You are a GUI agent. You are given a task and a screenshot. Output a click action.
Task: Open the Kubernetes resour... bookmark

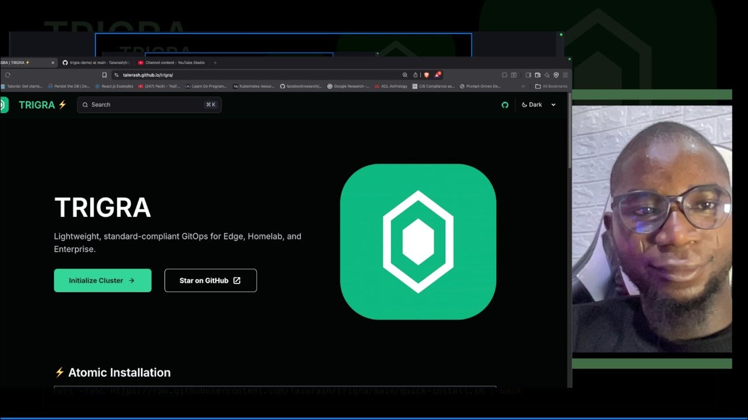pos(254,86)
